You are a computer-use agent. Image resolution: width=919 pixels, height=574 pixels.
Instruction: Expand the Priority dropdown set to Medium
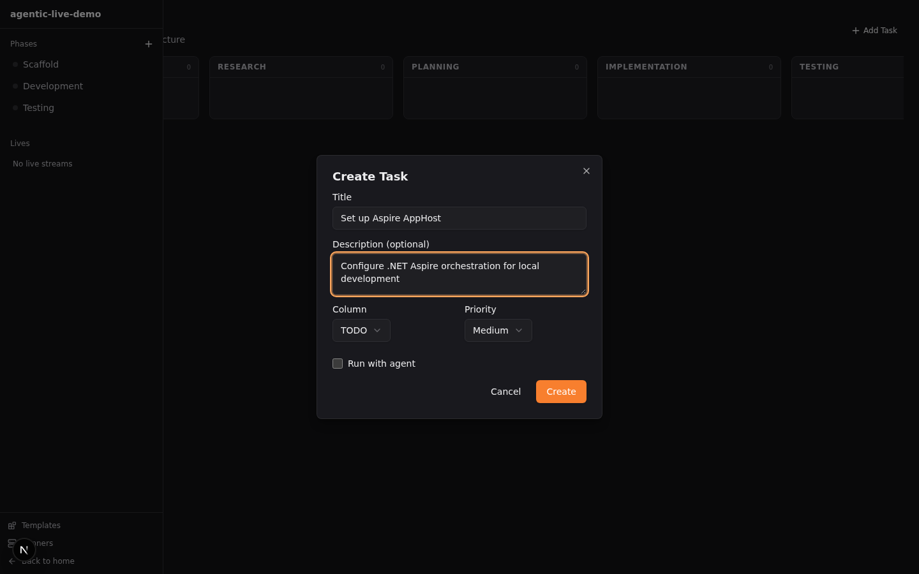point(498,330)
